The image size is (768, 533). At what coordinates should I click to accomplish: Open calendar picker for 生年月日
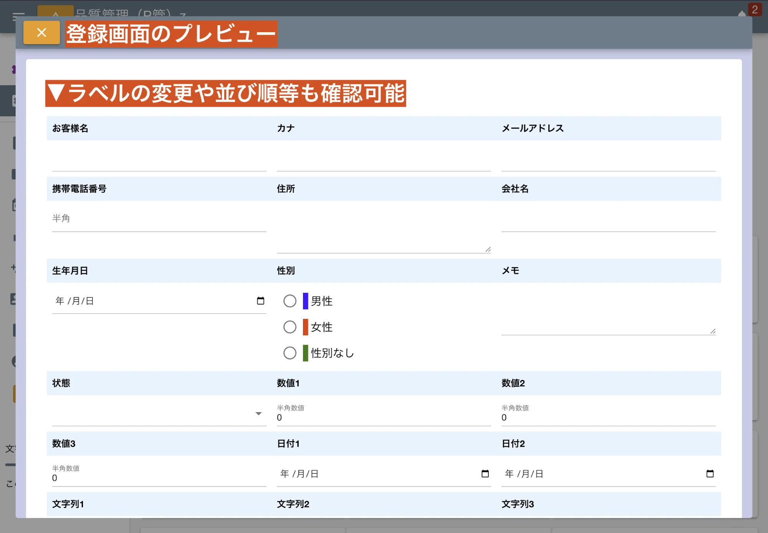(260, 301)
